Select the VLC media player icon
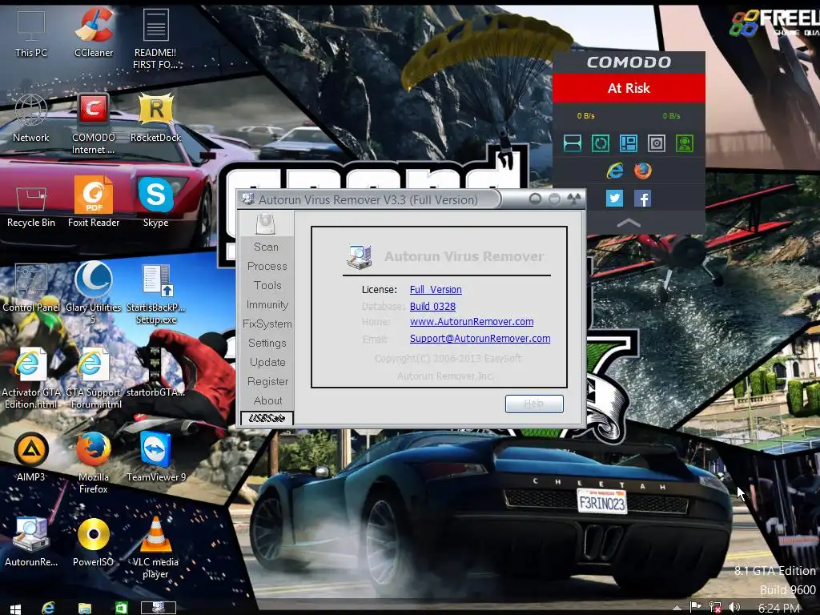This screenshot has height=615, width=820. tap(155, 548)
